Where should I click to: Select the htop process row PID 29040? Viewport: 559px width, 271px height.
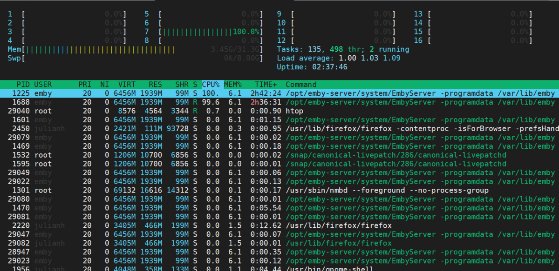coord(279,111)
